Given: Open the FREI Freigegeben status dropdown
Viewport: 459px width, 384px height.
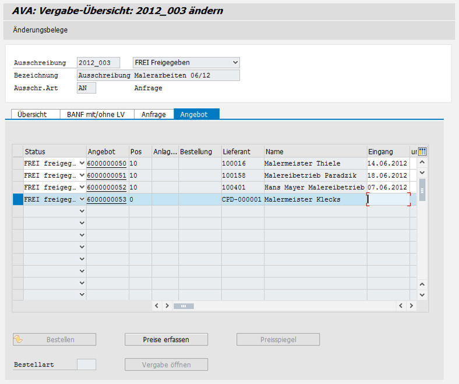Looking at the screenshot, I should click(235, 62).
